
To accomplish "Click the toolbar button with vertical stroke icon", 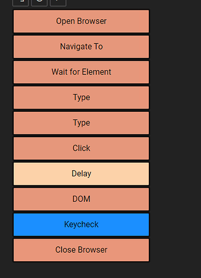I will (x=58, y=3).
